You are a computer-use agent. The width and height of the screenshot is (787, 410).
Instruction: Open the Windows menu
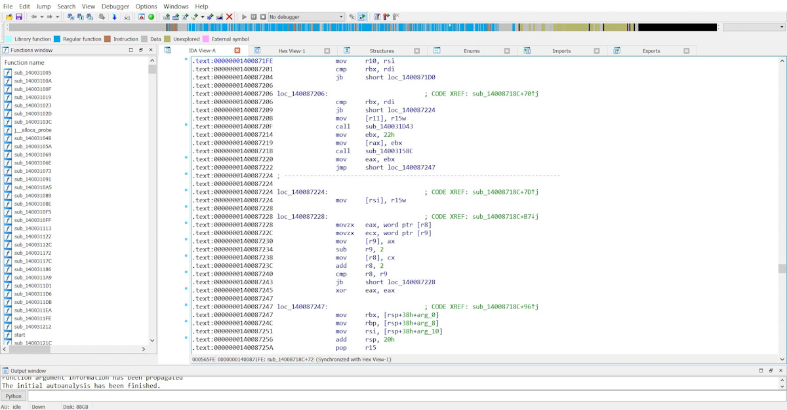176,6
